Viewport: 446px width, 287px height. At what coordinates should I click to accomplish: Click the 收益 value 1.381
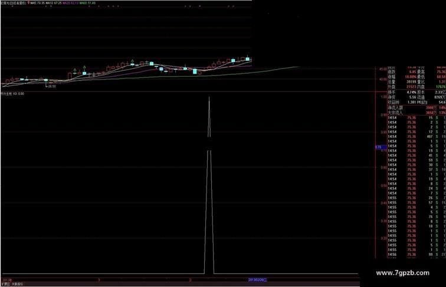click(412, 102)
